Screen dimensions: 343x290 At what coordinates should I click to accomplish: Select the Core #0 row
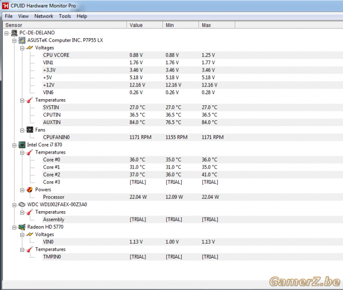click(x=192, y=160)
